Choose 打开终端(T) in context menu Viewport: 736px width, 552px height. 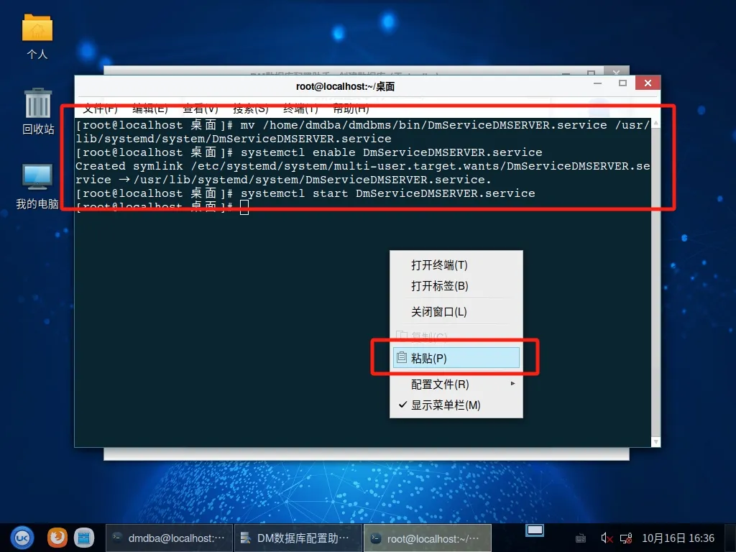tap(439, 265)
